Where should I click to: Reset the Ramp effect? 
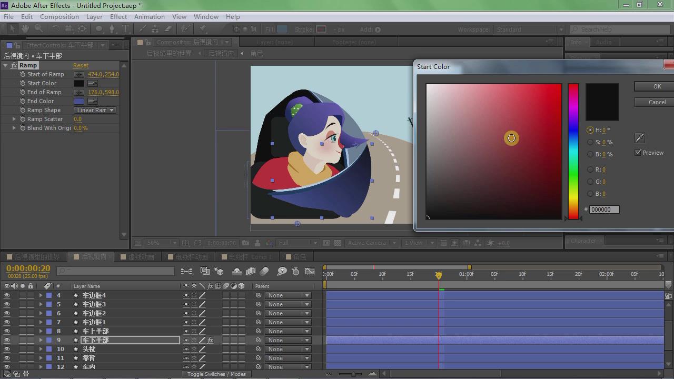pyautogui.click(x=81, y=66)
